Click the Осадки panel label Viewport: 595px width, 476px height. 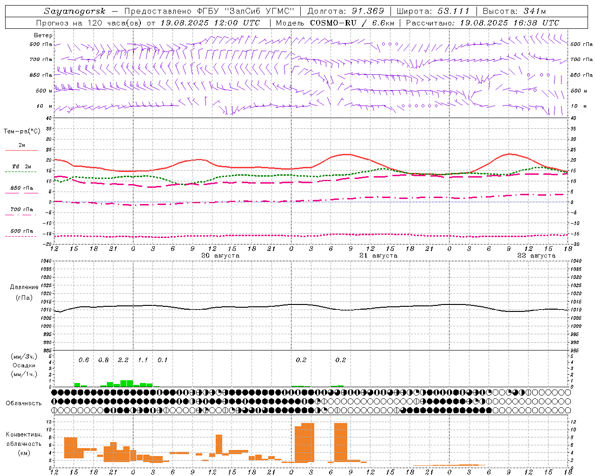(24, 365)
